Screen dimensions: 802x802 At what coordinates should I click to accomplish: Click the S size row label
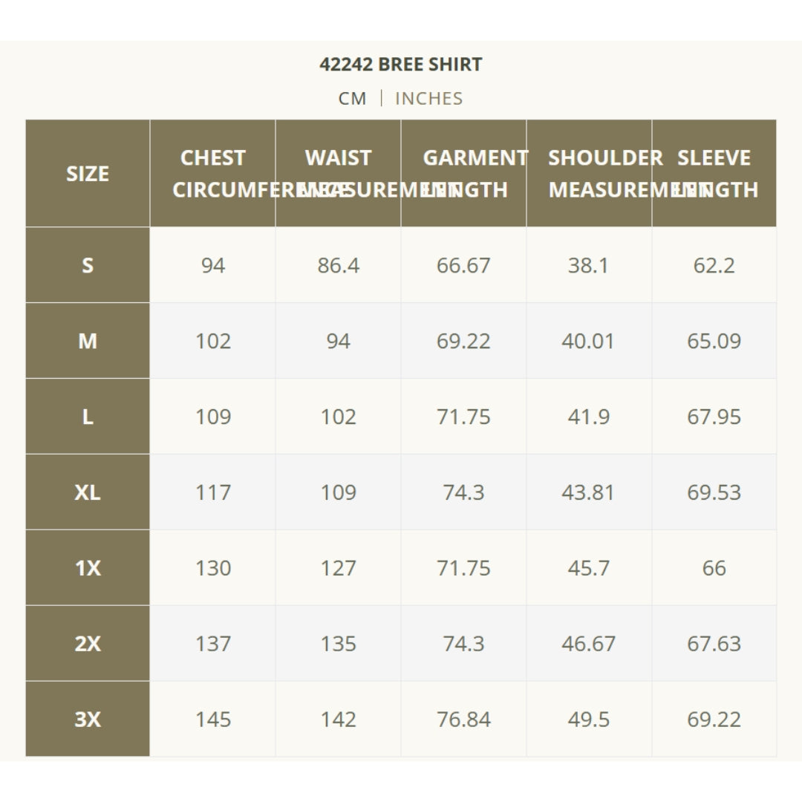(88, 265)
